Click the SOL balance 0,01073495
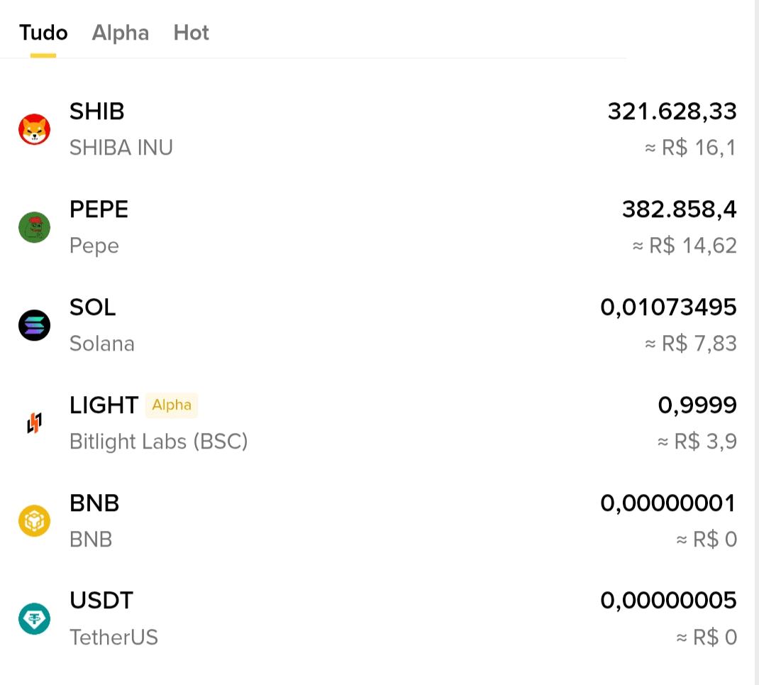 point(668,307)
